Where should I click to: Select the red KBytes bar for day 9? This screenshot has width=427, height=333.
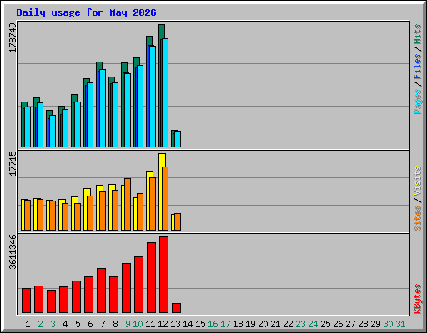[x=126, y=288]
